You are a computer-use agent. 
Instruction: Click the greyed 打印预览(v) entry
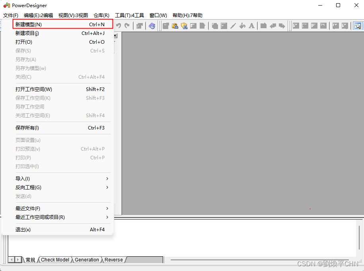(60, 149)
